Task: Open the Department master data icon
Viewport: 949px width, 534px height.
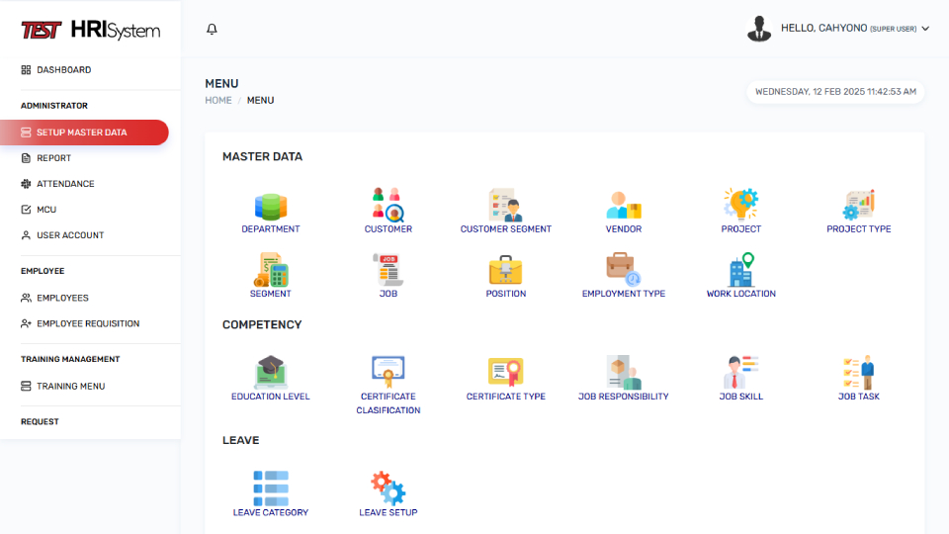Action: coord(270,206)
